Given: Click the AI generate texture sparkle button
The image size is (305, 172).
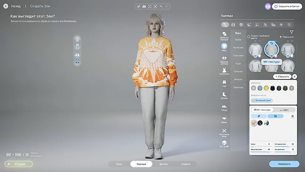Looking at the screenshot, I should click(x=259, y=116).
